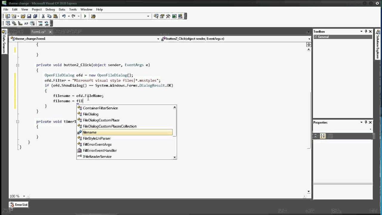Image resolution: width=382 pixels, height=215 pixels.
Task: Click the Copy toolbar icon
Action: [x=49, y=16]
